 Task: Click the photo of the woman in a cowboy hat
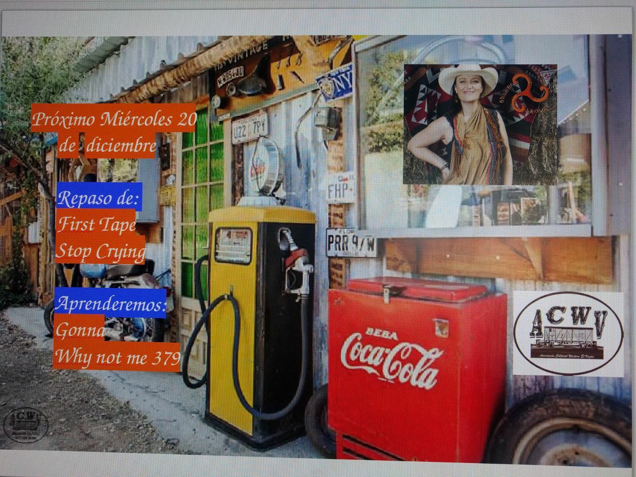pyautogui.click(x=480, y=124)
